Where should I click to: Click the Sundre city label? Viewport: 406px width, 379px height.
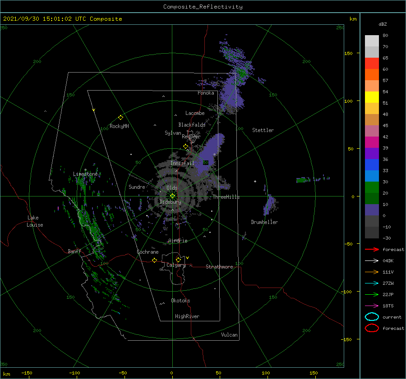pos(137,187)
